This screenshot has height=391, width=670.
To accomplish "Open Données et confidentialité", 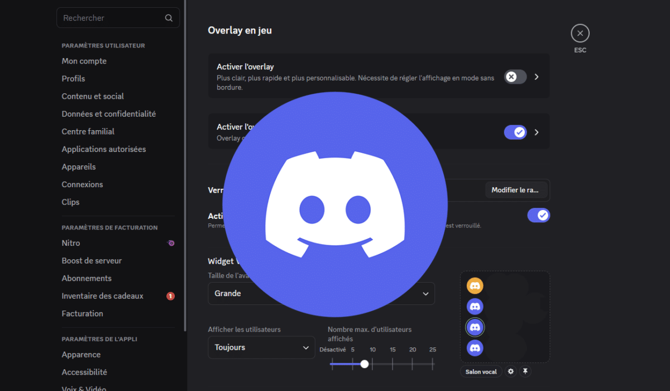I will pyautogui.click(x=109, y=114).
